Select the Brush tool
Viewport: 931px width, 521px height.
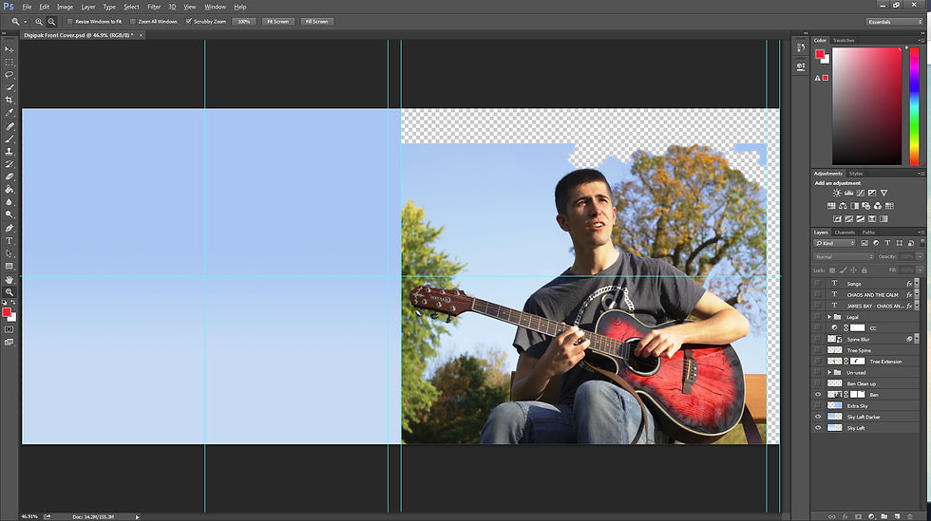(9, 139)
